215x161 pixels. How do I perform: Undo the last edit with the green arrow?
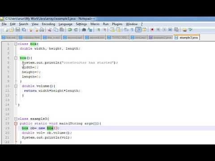(70, 30)
